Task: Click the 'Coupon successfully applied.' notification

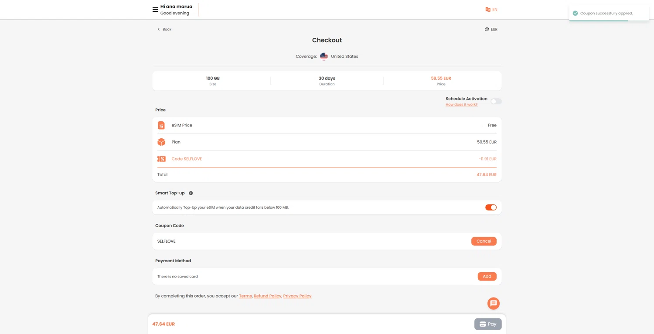Action: [609, 13]
